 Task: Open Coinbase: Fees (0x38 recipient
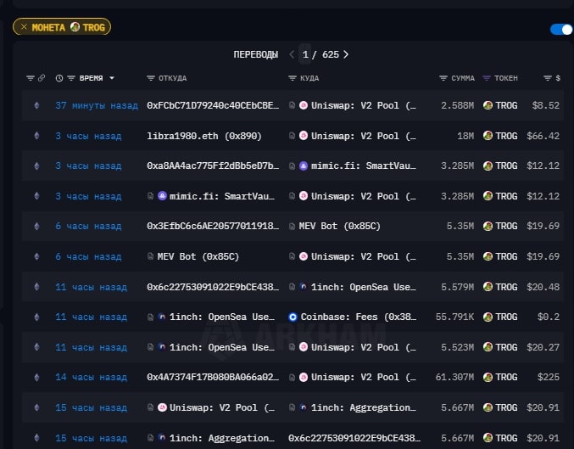[359, 317]
